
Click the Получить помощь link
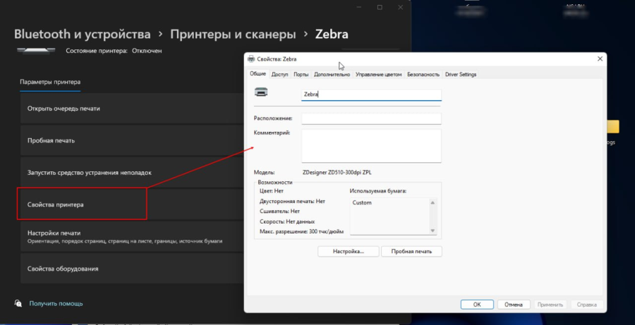[56, 303]
